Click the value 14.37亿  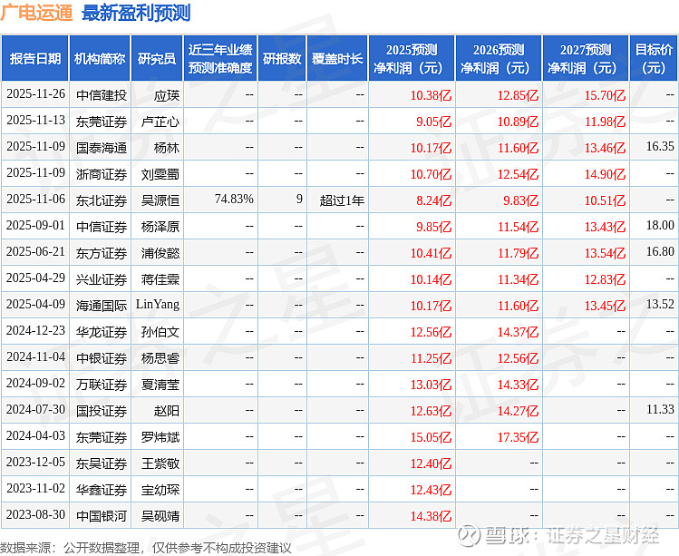[x=518, y=332]
